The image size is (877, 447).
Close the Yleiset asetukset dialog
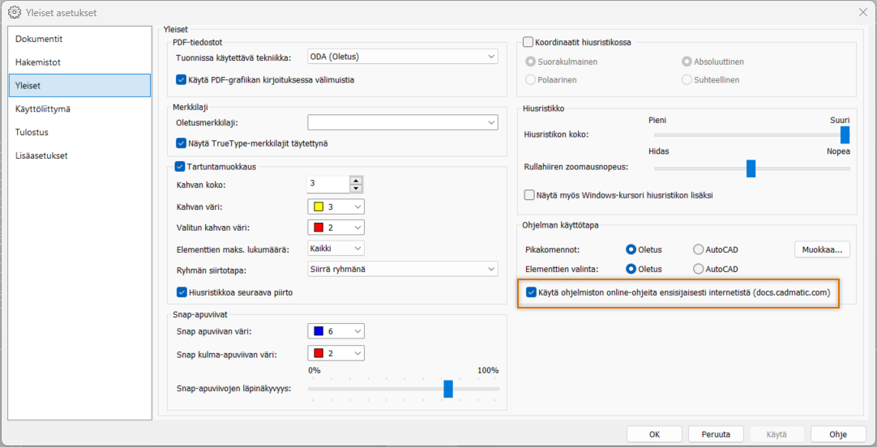(x=862, y=12)
